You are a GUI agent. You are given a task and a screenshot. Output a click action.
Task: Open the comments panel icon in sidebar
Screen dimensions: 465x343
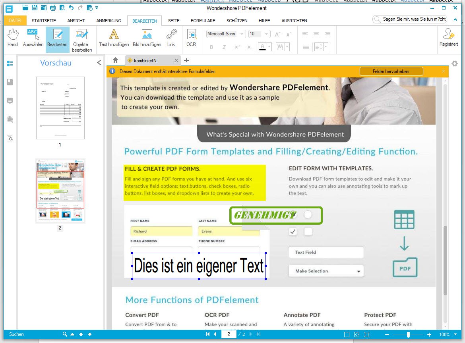(10, 101)
